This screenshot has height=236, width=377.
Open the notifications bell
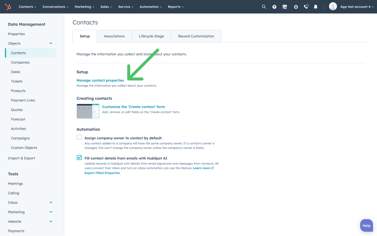click(x=316, y=7)
